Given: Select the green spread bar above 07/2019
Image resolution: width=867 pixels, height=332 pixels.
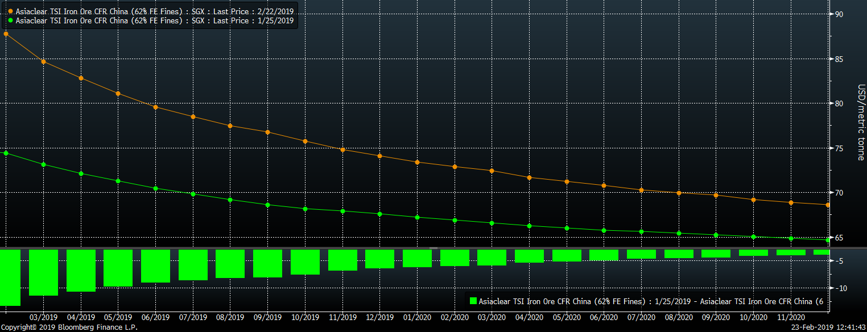Looking at the screenshot, I should [193, 264].
